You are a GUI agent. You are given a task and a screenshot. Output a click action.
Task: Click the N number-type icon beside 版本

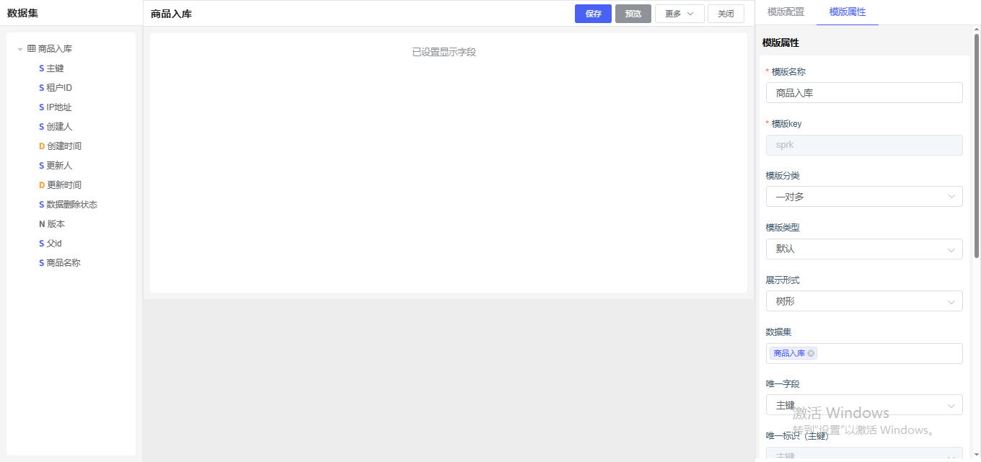click(x=42, y=223)
